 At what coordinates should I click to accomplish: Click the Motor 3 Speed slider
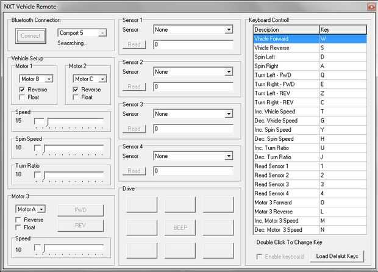coord(69,249)
